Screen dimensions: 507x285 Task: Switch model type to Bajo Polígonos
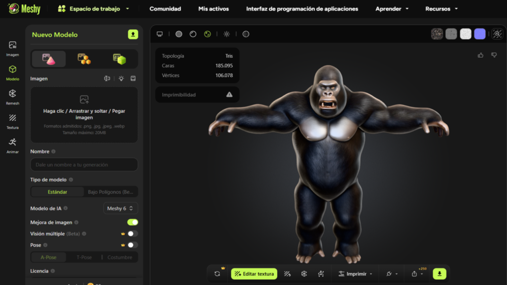(110, 191)
